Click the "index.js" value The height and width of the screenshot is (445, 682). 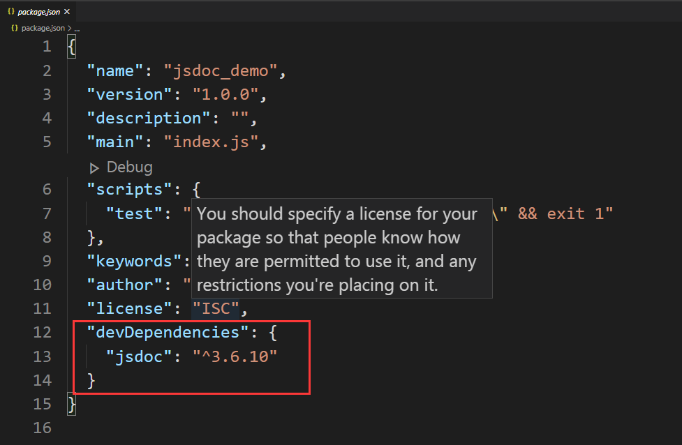[x=211, y=142]
